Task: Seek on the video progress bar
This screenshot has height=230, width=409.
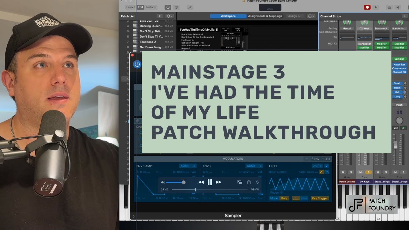Action: point(210,189)
